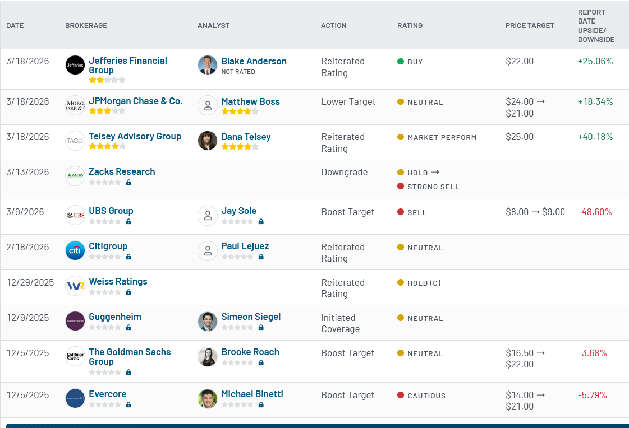
Task: Click the STRONG SELL rating text
Action: pyautogui.click(x=434, y=187)
